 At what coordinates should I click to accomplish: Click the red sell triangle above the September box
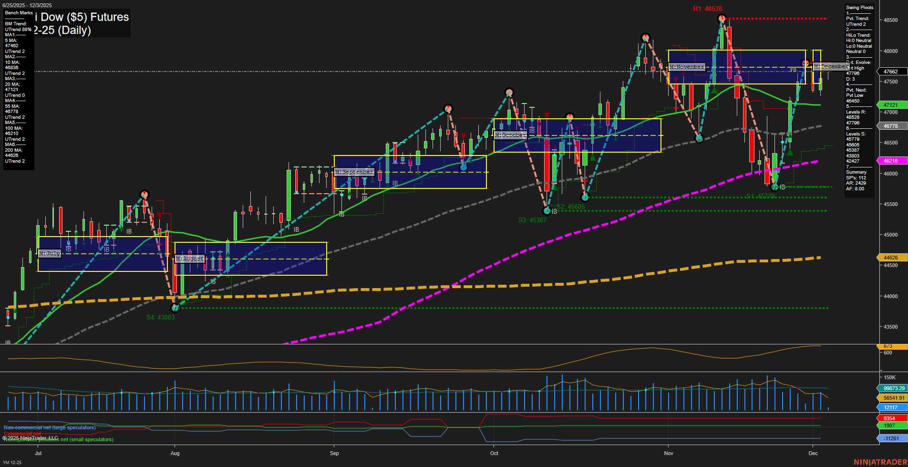click(463, 137)
